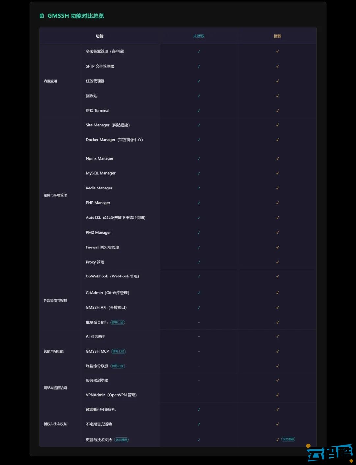Click the 功能 column header
Image resolution: width=356 pixels, height=465 pixels.
click(x=99, y=36)
